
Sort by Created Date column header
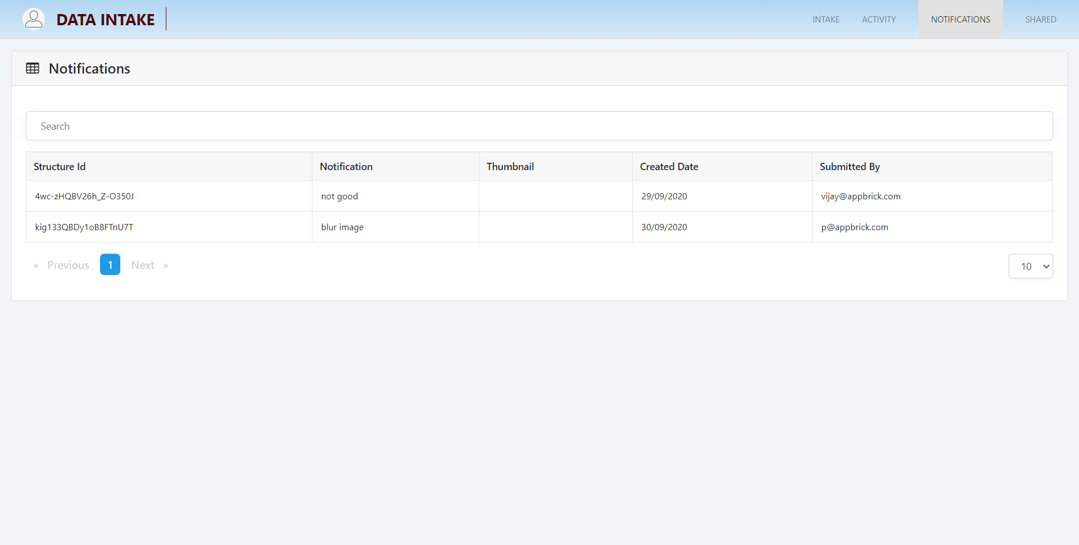pos(669,167)
